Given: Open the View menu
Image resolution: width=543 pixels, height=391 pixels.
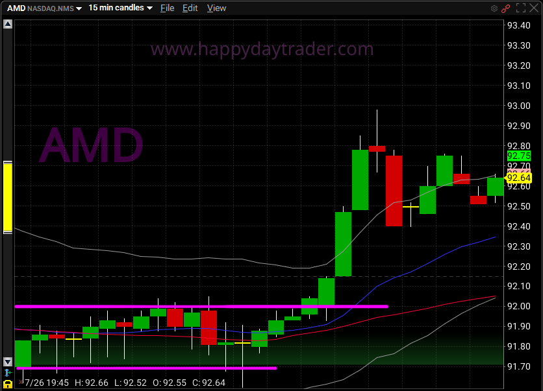Looking at the screenshot, I should tap(216, 8).
